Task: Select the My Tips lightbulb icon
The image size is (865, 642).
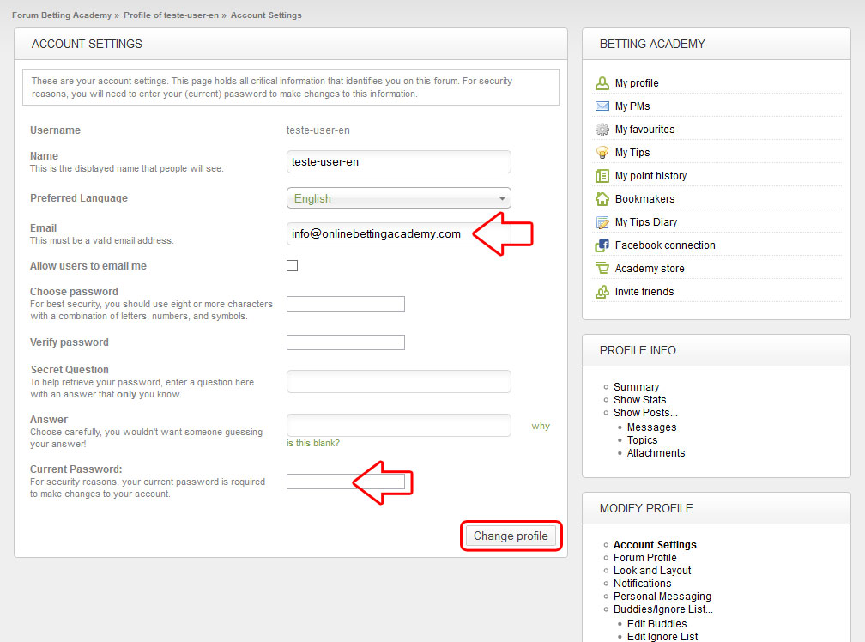Action: pos(602,153)
